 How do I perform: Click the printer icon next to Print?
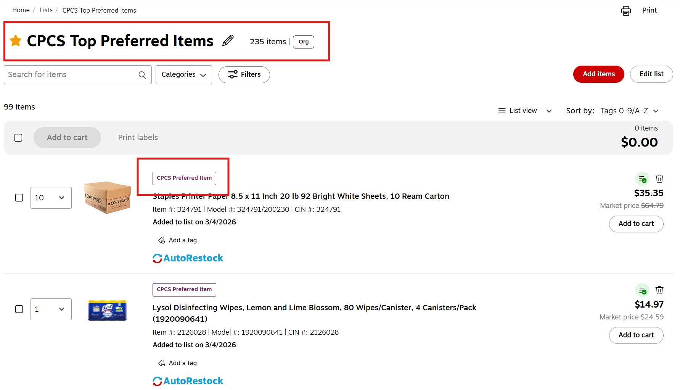pos(626,11)
